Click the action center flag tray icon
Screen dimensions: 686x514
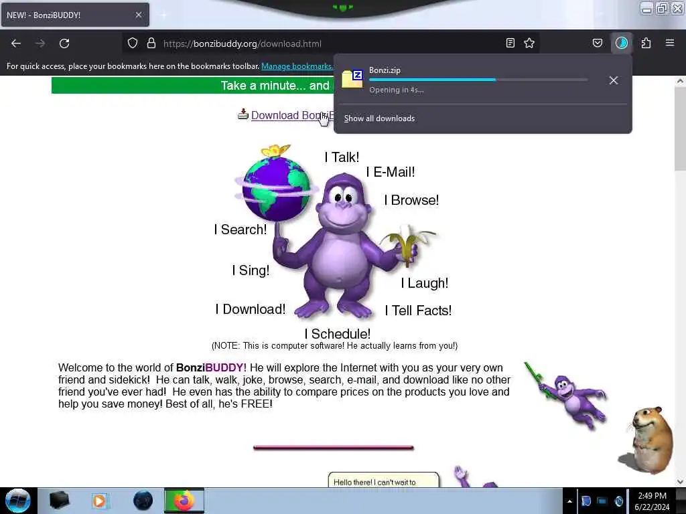pos(586,501)
